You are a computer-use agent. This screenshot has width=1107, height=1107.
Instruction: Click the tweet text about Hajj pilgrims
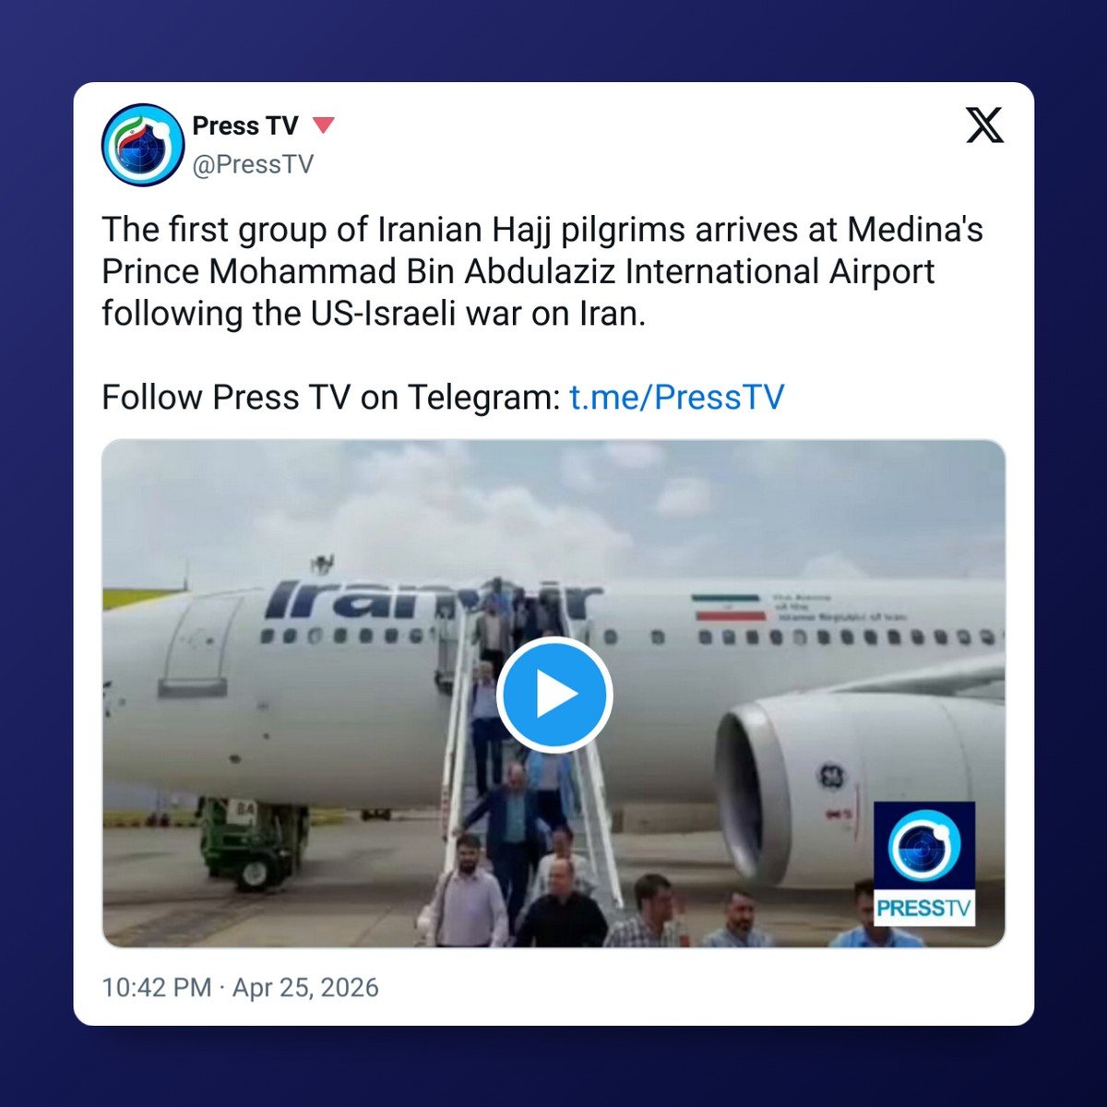pos(542,271)
